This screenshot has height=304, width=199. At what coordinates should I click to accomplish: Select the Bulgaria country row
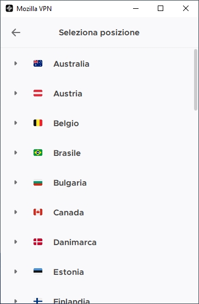[x=97, y=182]
